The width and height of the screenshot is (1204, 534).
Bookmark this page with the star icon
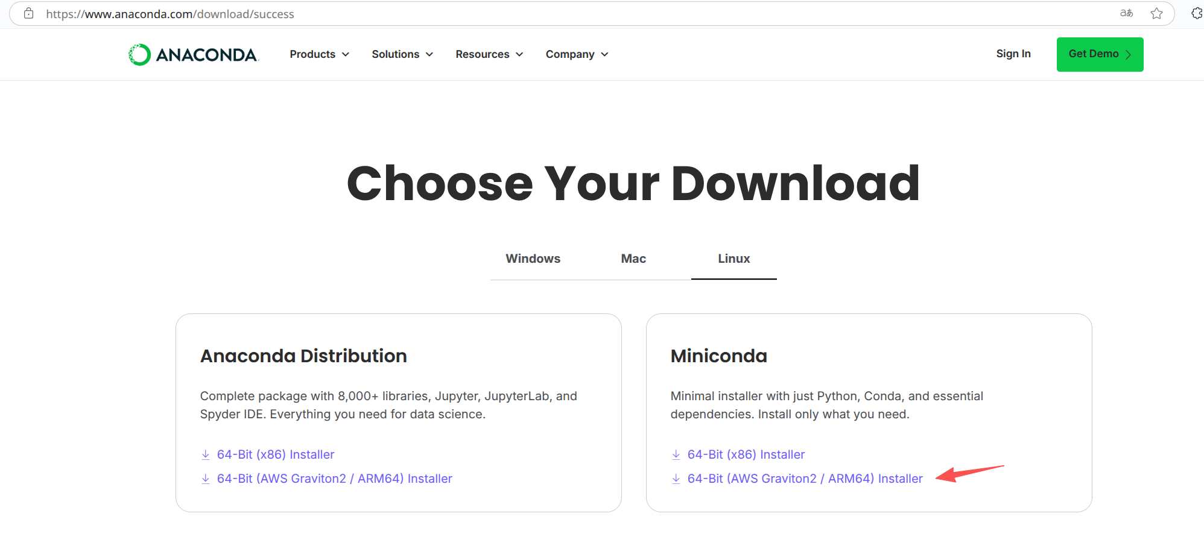(x=1156, y=13)
